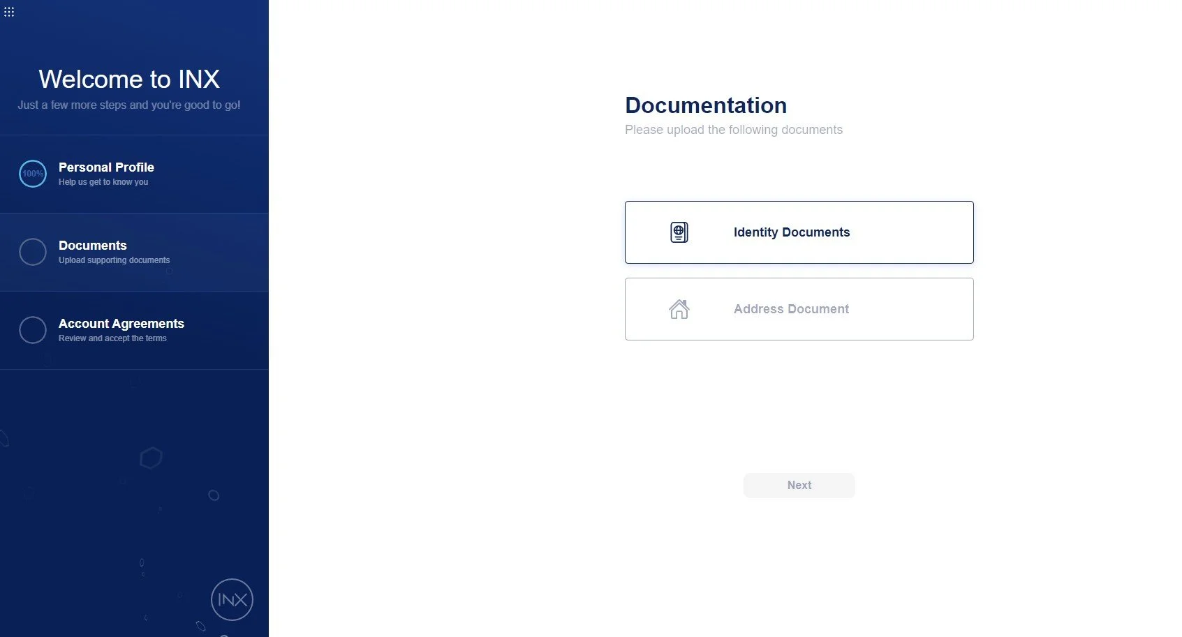This screenshot has height=637, width=1182.
Task: Click the 'Help us get to know you' subtitle
Action: (103, 182)
